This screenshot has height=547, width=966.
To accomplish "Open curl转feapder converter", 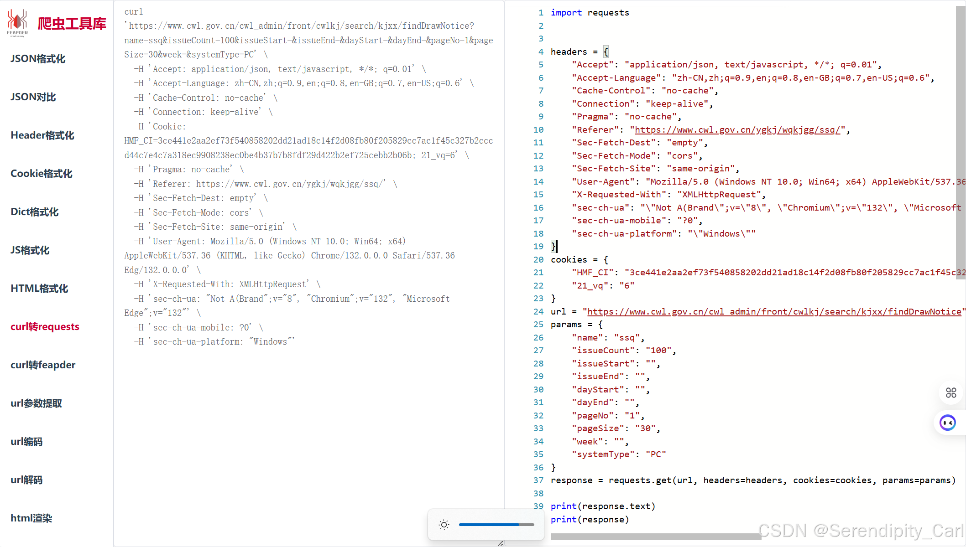I will 43,365.
